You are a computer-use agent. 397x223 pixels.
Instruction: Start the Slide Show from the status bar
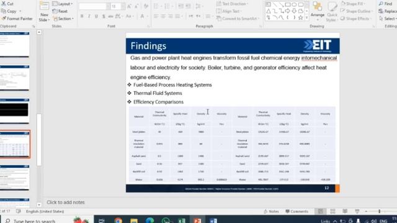[x=357, y=211]
